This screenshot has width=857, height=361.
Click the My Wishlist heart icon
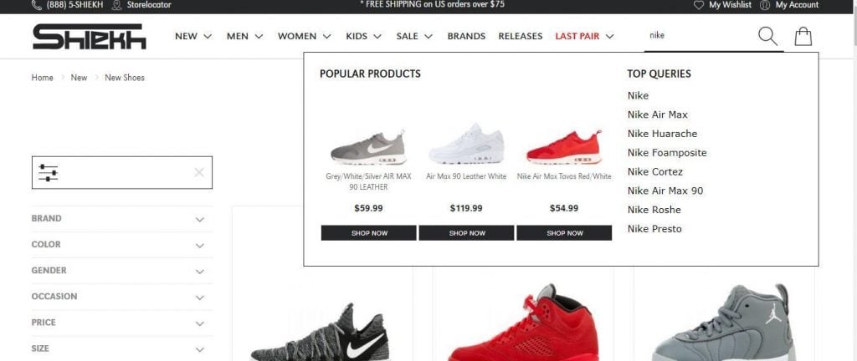point(699,5)
